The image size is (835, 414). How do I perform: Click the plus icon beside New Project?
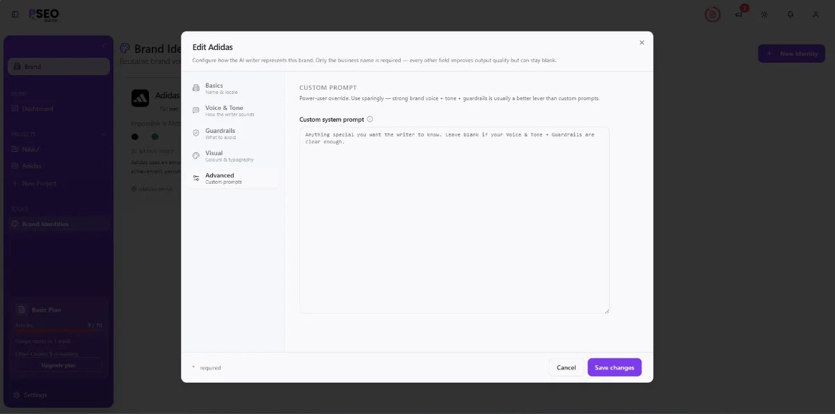coord(15,183)
